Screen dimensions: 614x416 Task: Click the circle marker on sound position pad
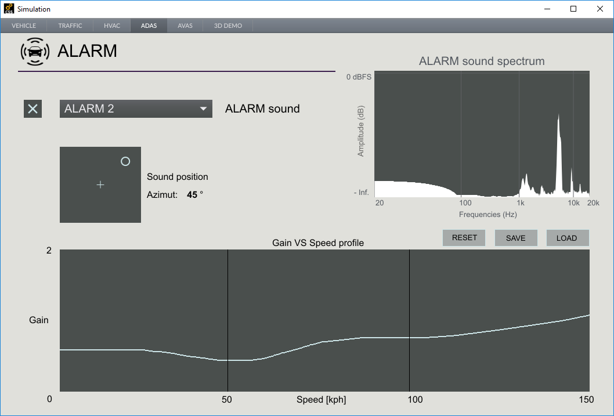pos(125,161)
